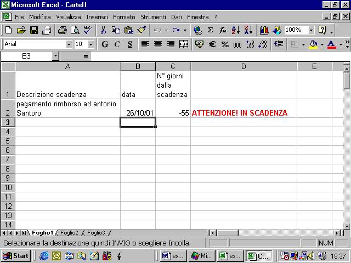Apply thousands separator 000 style
This screenshot has height=263, width=351.
[237, 44]
